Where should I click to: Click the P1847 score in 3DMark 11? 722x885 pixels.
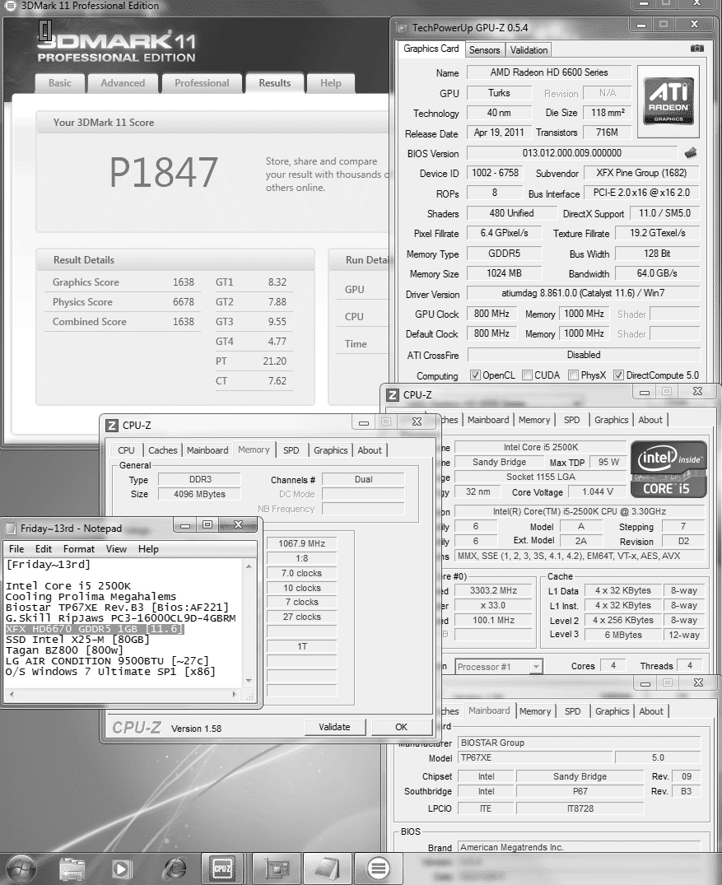(x=163, y=172)
